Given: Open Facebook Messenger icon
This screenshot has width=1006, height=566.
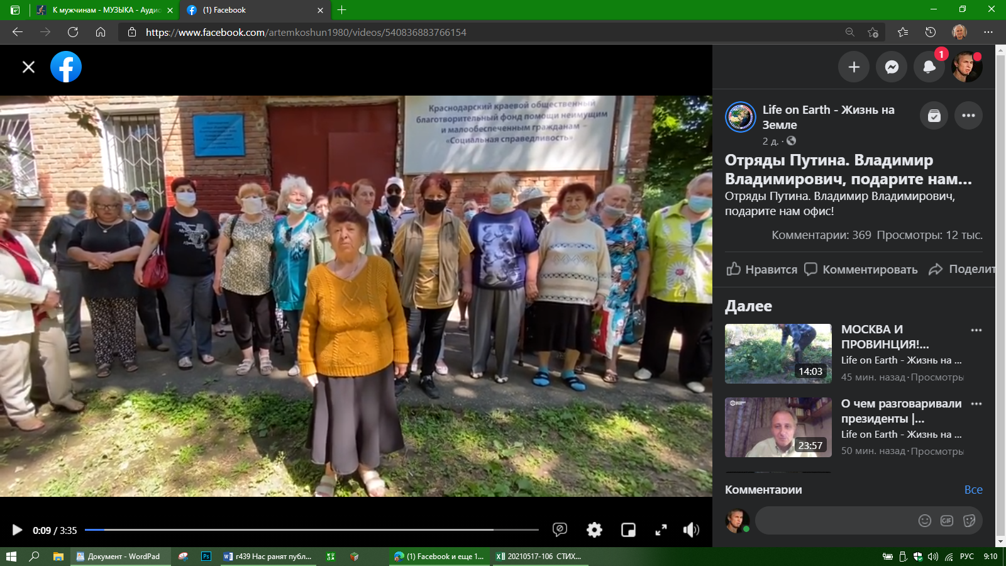Looking at the screenshot, I should click(x=892, y=67).
